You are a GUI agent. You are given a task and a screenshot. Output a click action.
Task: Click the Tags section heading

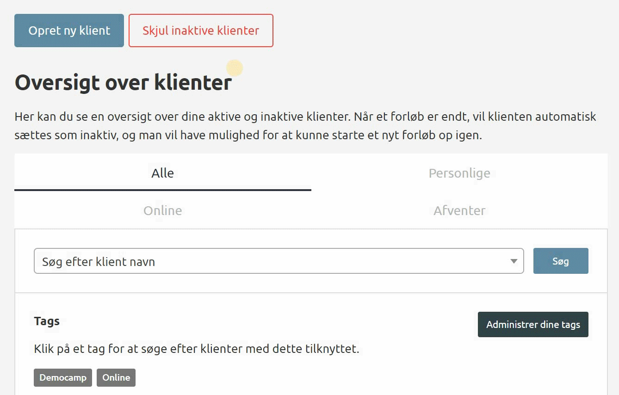[x=47, y=321]
